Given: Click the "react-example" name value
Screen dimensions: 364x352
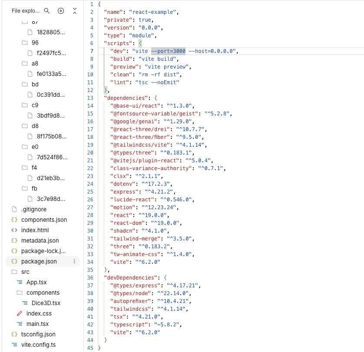Looking at the screenshot, I should [x=152, y=12].
